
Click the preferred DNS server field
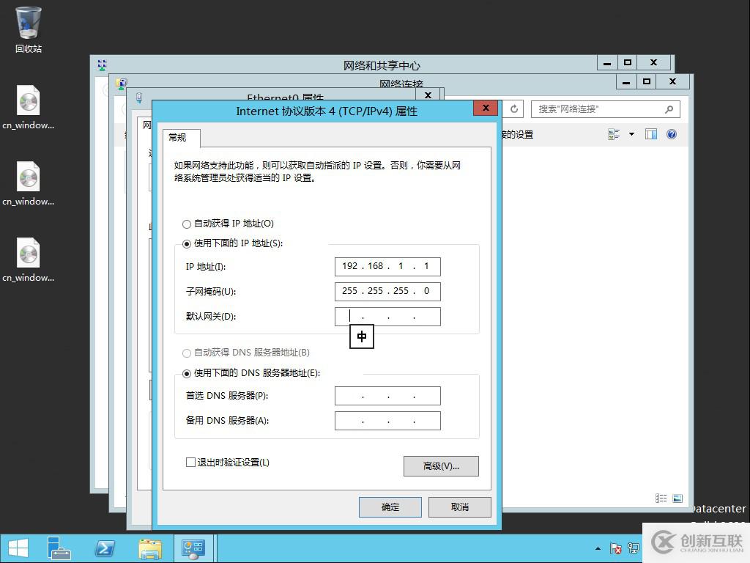coord(387,396)
